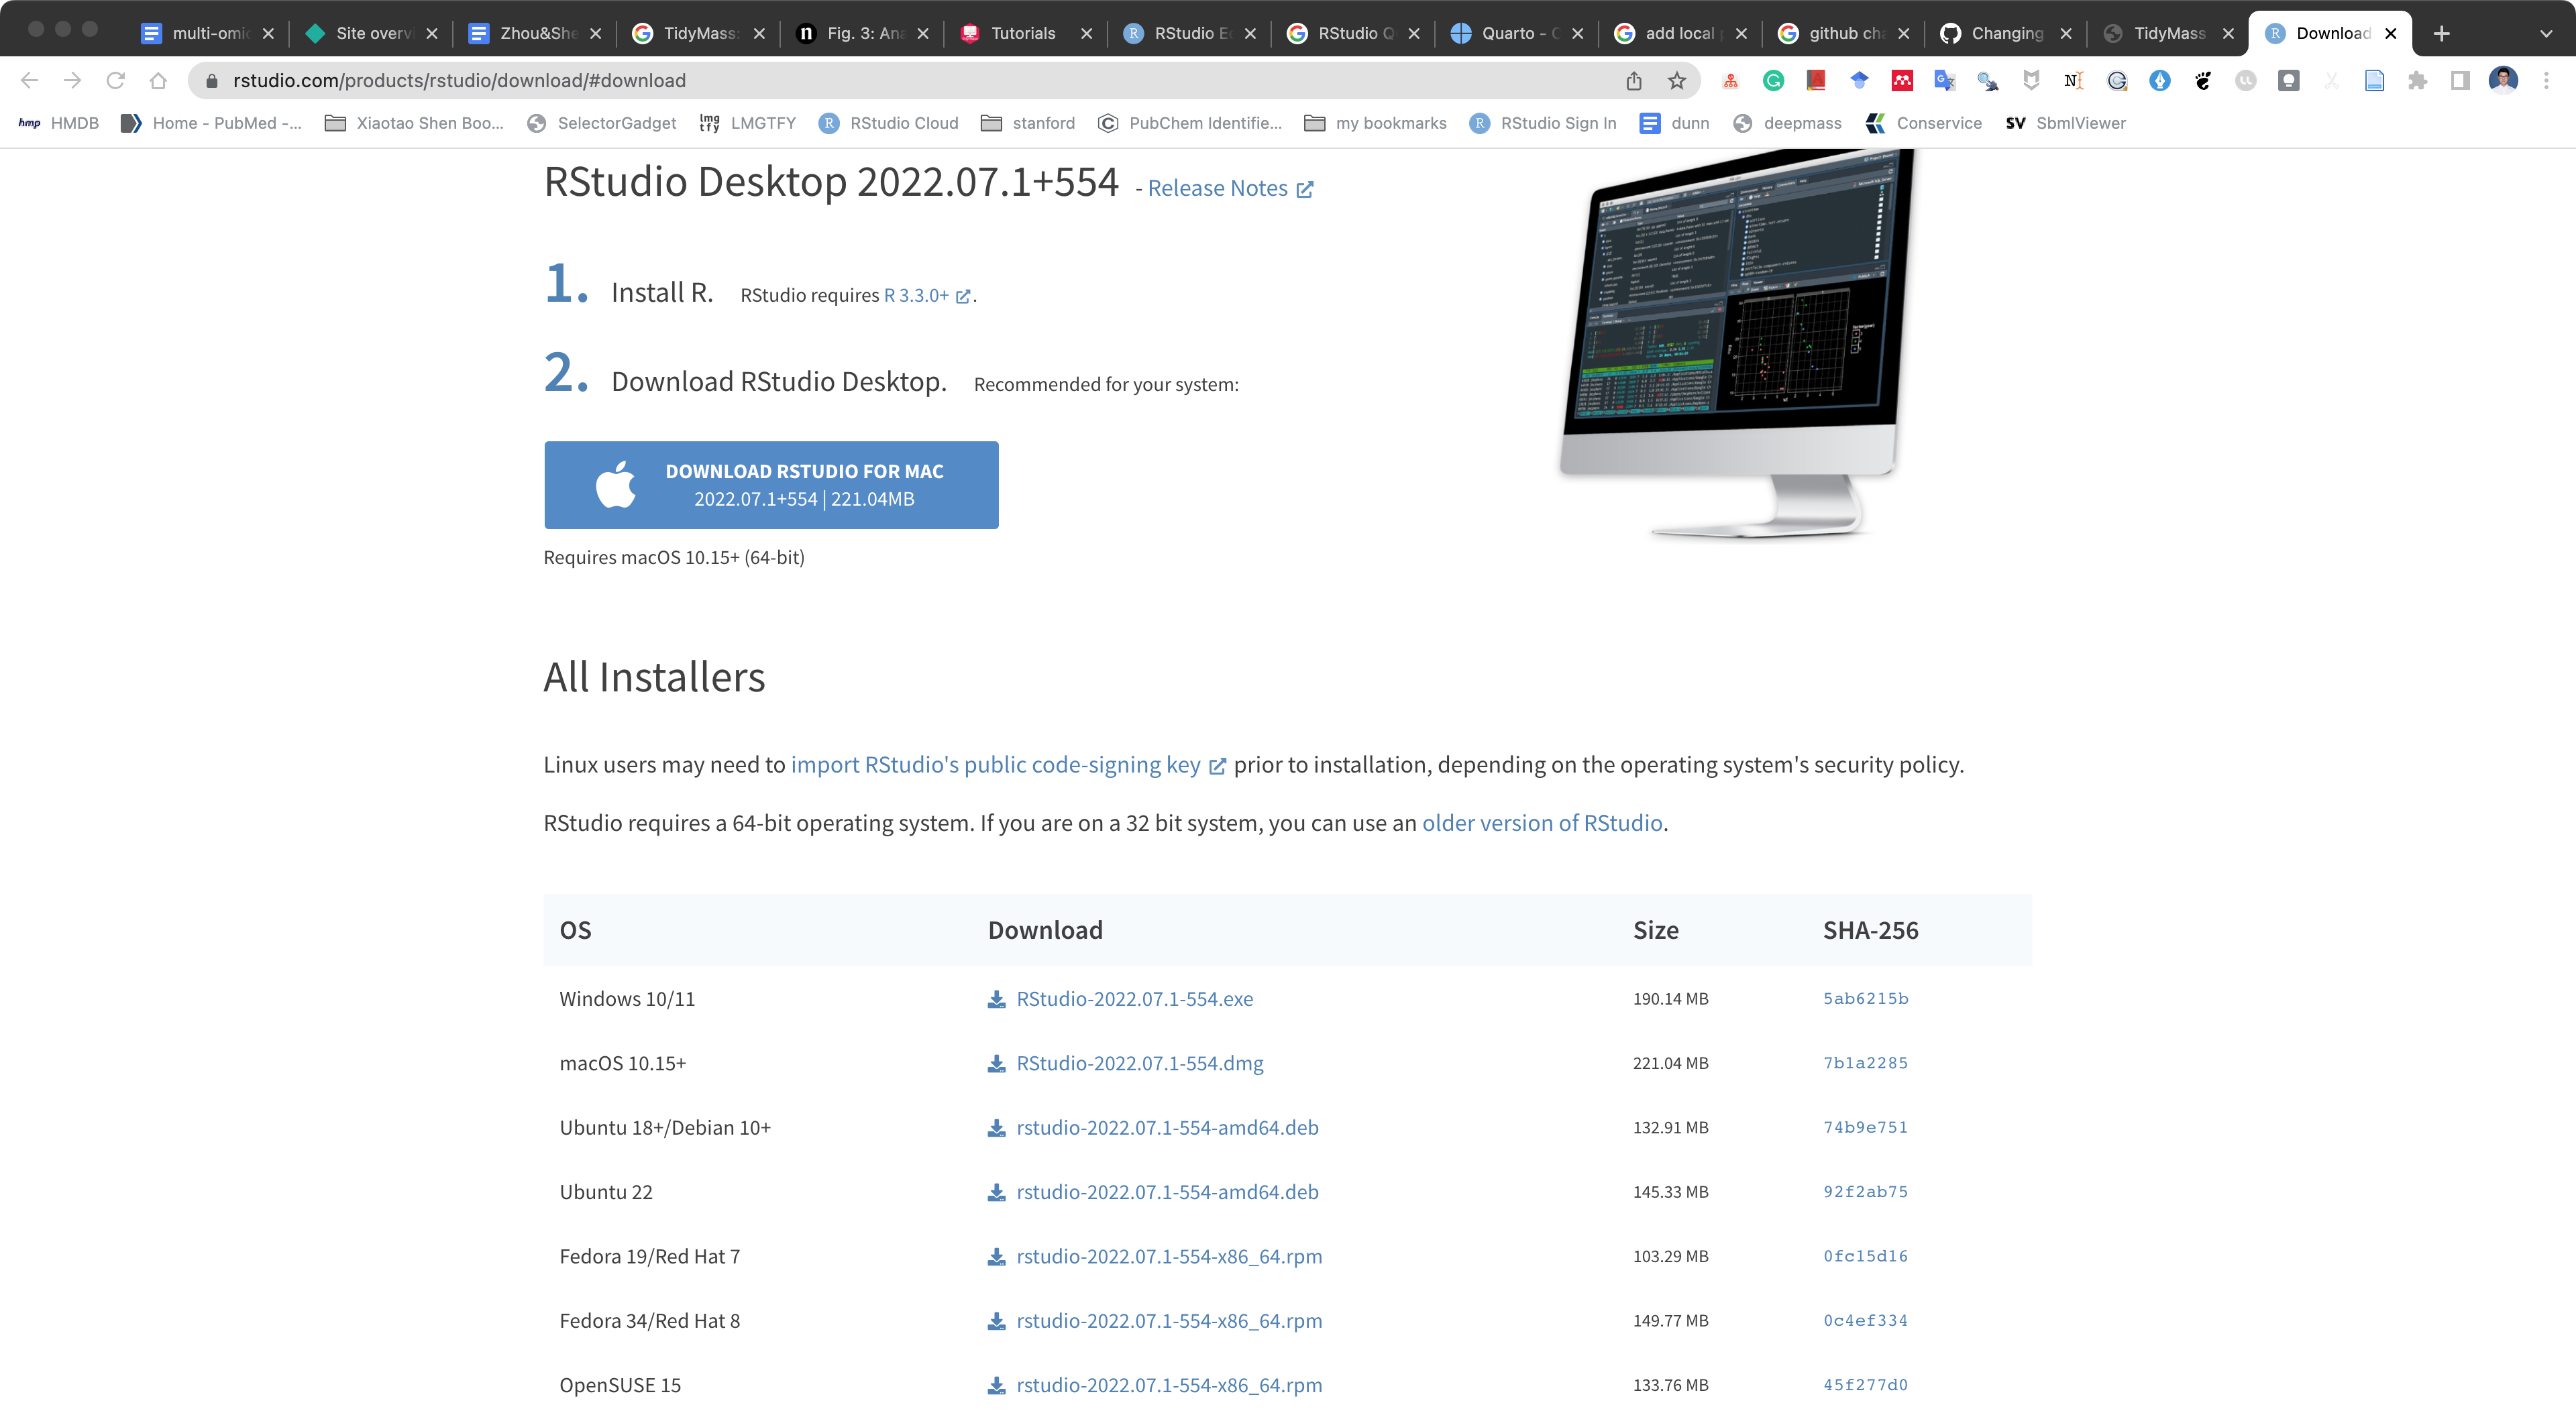Screen dimensions: 2576x1415
Task: Click download icon in OpenSUSE 15 row
Action: tap(996, 1386)
